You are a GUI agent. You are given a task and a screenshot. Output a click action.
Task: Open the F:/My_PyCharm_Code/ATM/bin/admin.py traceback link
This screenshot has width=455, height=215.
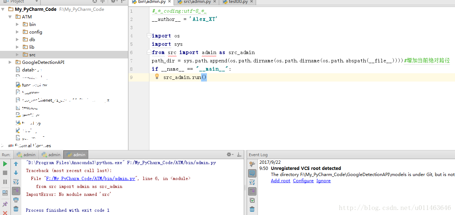pyautogui.click(x=91, y=178)
